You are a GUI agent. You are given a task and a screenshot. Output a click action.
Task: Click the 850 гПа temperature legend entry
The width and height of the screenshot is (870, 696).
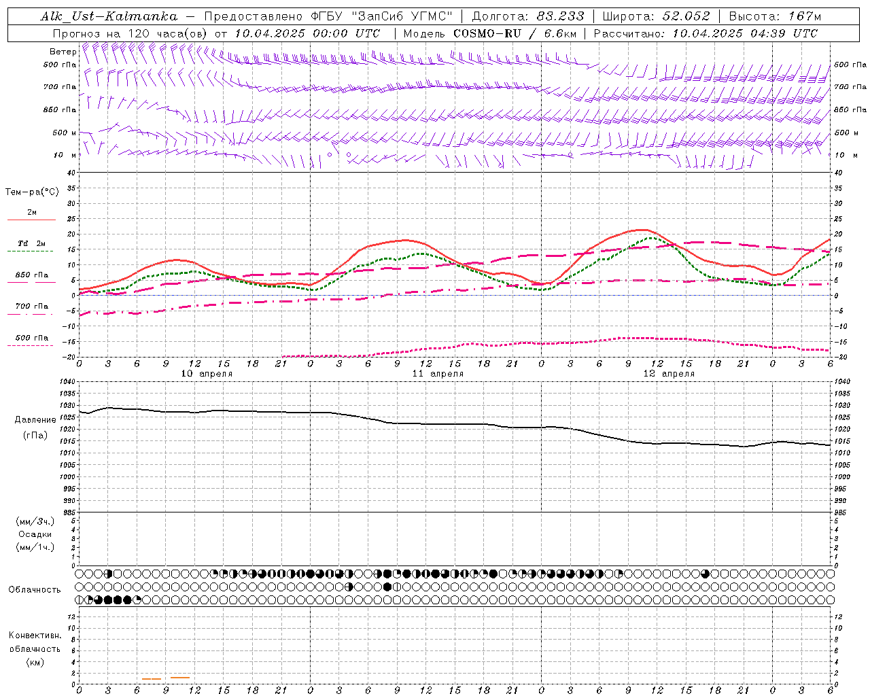point(32,275)
